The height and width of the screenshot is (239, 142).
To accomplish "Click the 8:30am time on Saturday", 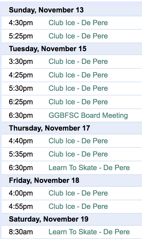I will click(x=21, y=232).
